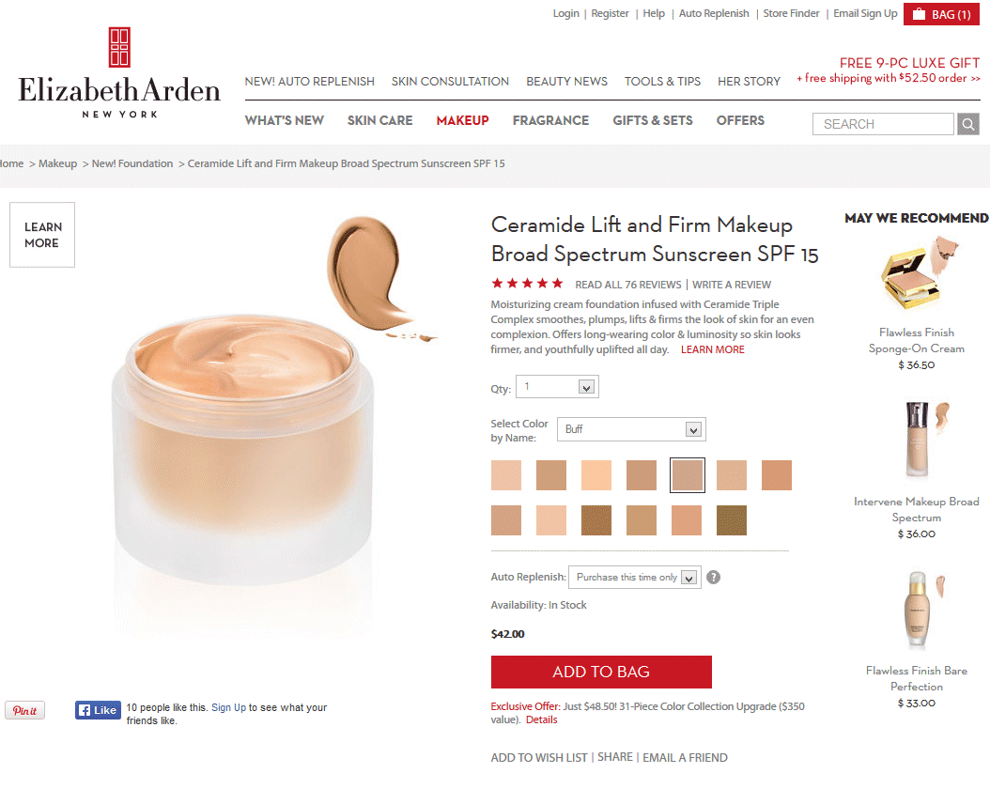Click Read All 76 Reviews link
990x789 pixels.
point(628,285)
